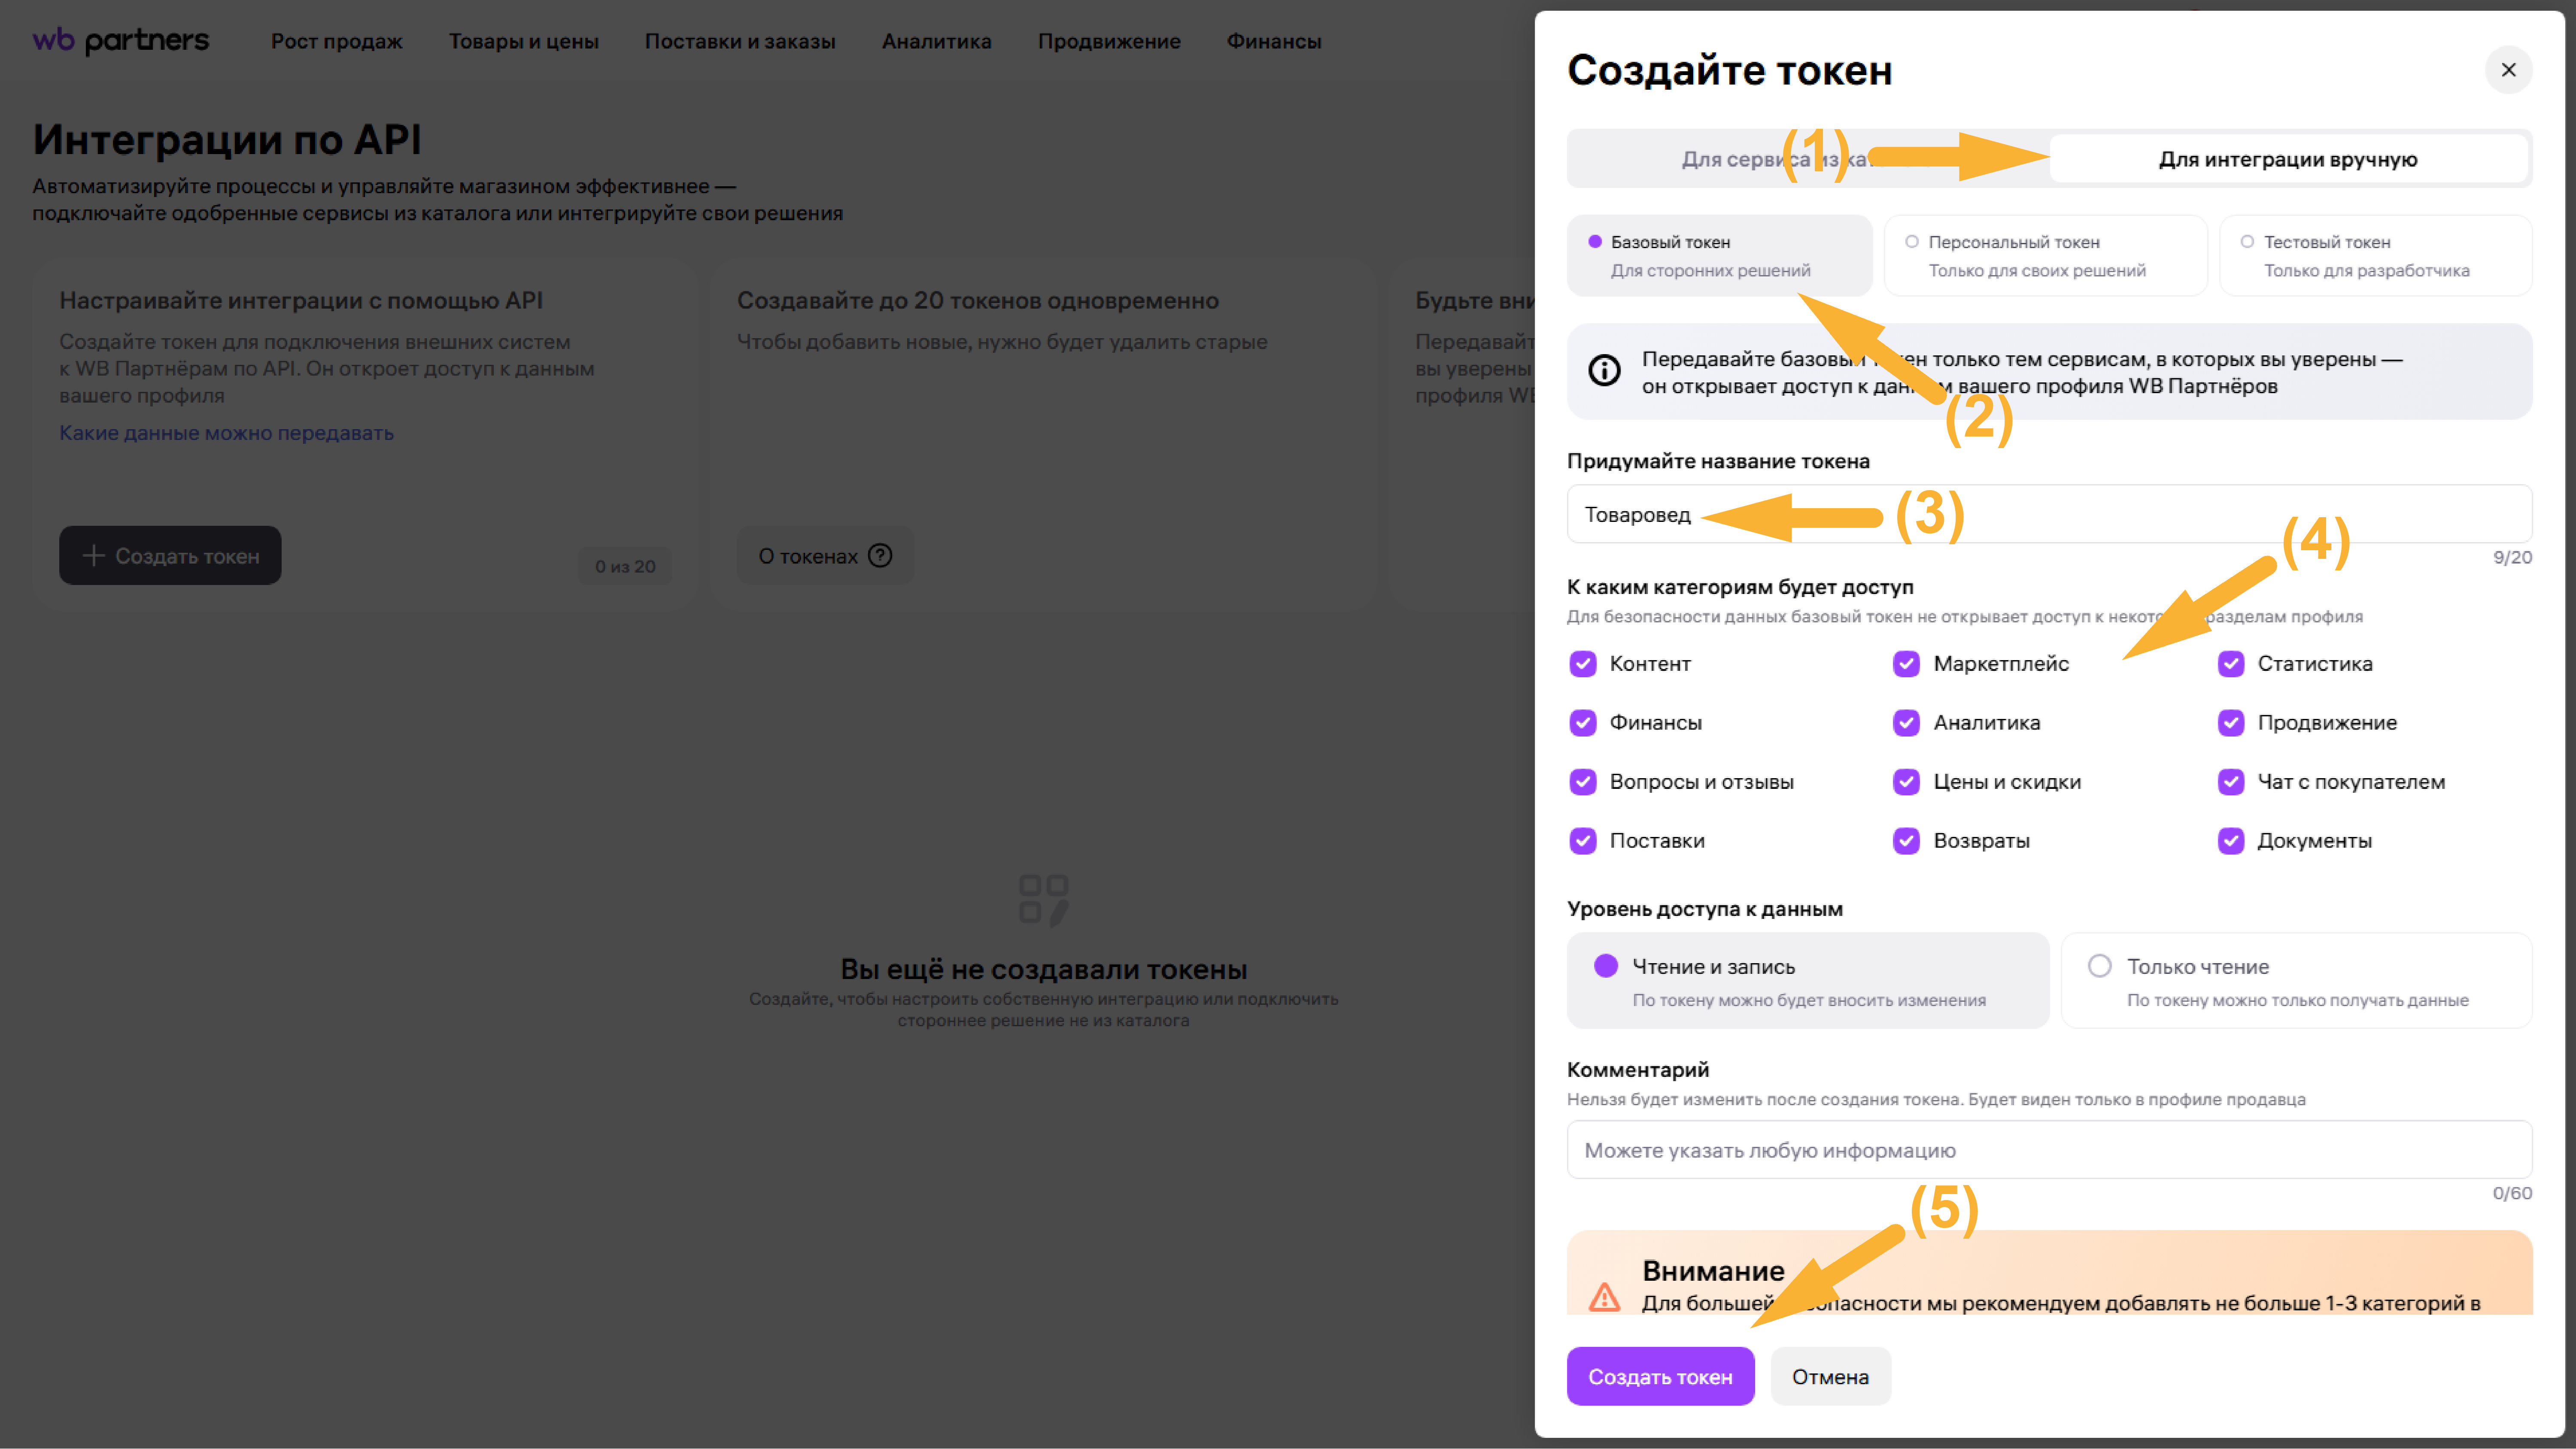Click the Отмена button
Image resolution: width=2576 pixels, height=1449 pixels.
(1829, 1377)
